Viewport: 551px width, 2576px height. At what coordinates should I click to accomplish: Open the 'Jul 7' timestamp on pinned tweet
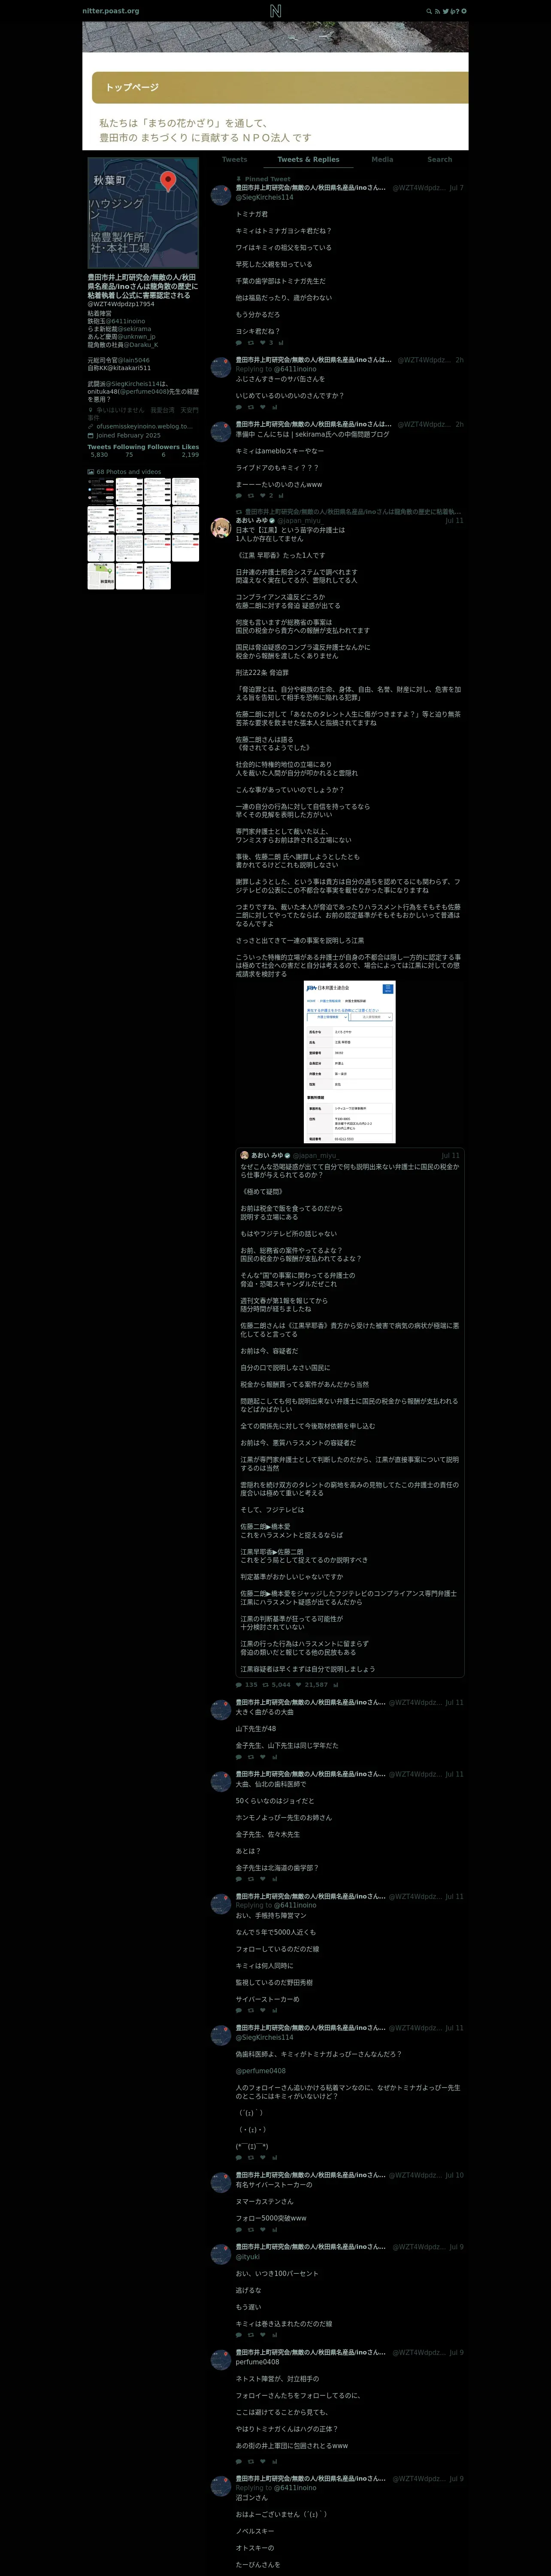pos(456,188)
